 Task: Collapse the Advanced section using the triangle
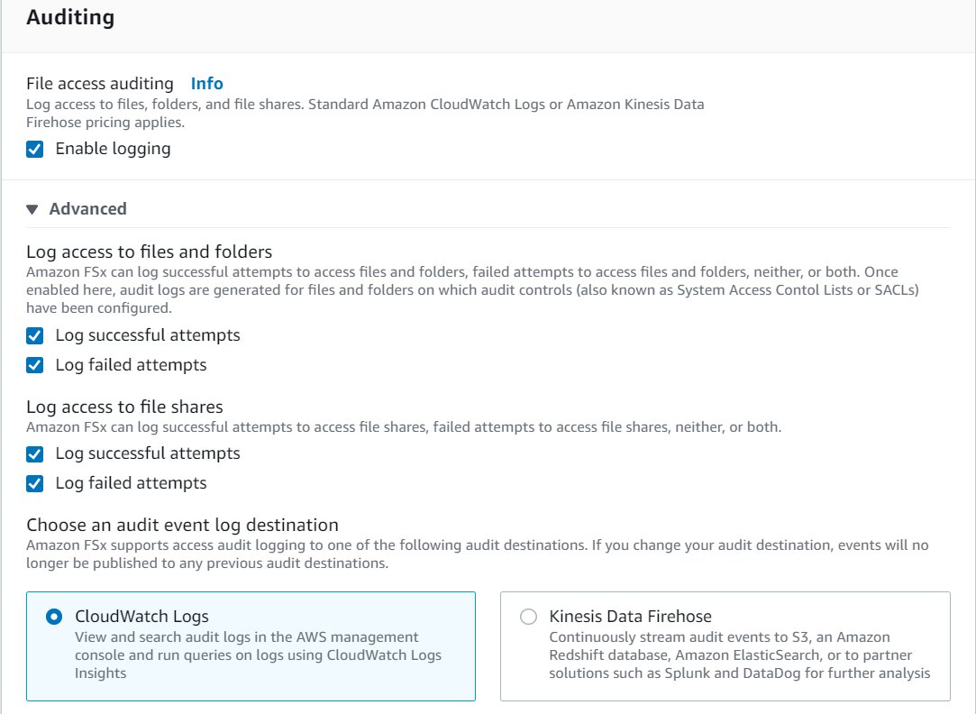32,209
